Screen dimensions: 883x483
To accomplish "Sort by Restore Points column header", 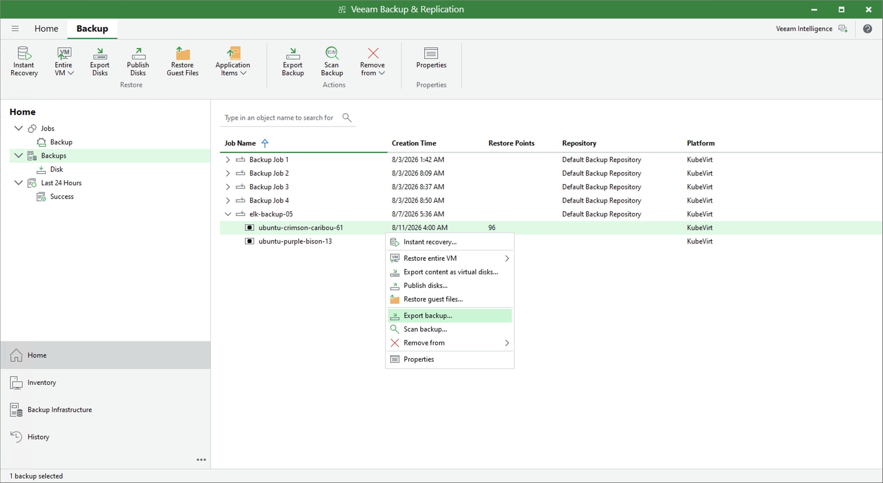I will point(511,143).
